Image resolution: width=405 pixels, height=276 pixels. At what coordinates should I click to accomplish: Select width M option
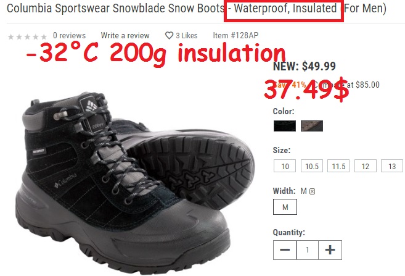click(x=285, y=207)
